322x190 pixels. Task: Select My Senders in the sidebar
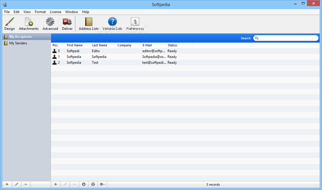[x=26, y=43]
